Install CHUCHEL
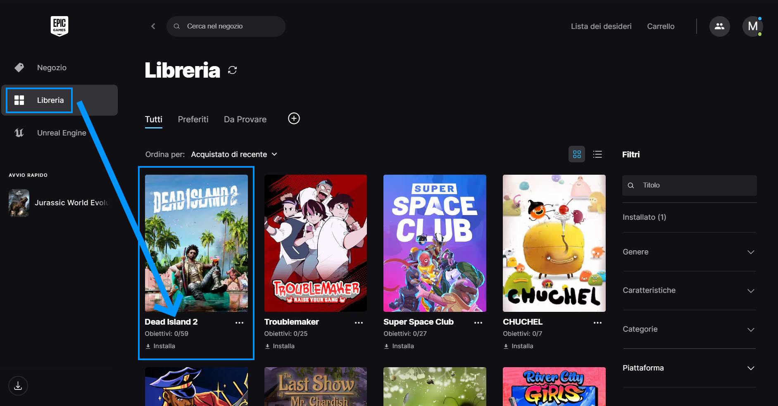Screen dimensions: 778x406 pos(519,346)
